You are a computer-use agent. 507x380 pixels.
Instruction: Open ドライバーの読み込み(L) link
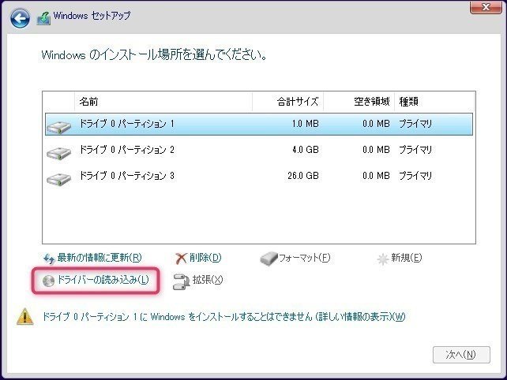pos(103,280)
